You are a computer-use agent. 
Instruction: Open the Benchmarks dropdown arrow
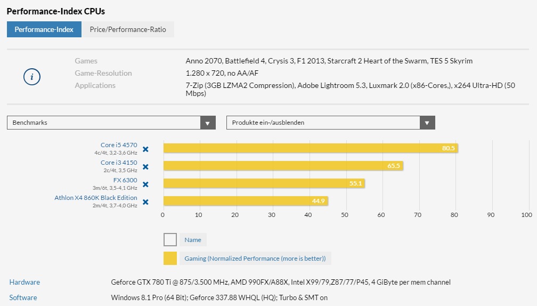pyautogui.click(x=208, y=123)
